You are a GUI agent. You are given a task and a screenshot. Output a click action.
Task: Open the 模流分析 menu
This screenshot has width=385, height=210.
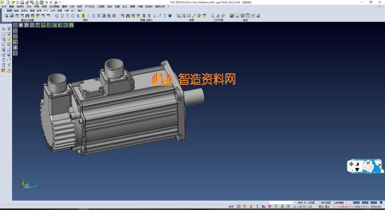point(160,6)
